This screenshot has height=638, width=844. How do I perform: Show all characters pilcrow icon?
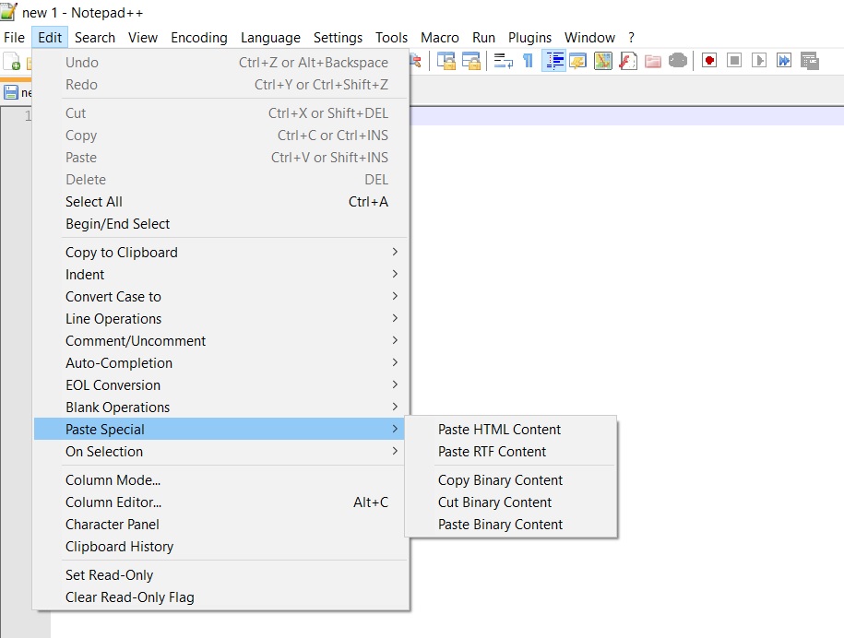click(x=528, y=61)
